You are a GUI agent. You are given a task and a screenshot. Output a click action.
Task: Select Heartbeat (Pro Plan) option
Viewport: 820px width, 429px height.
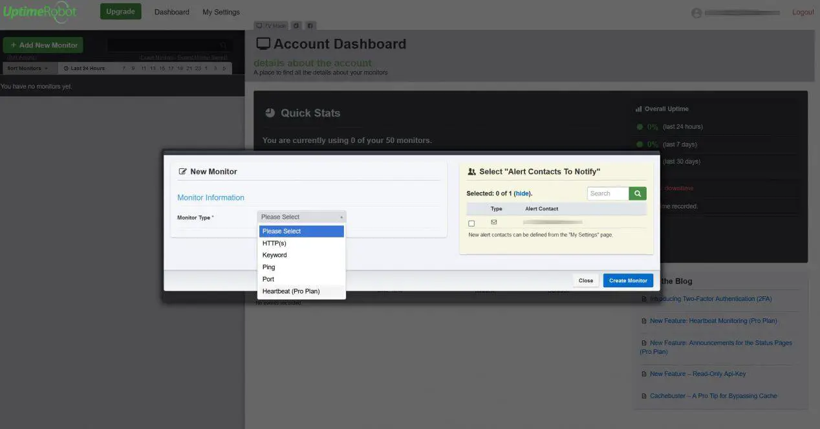pyautogui.click(x=291, y=291)
